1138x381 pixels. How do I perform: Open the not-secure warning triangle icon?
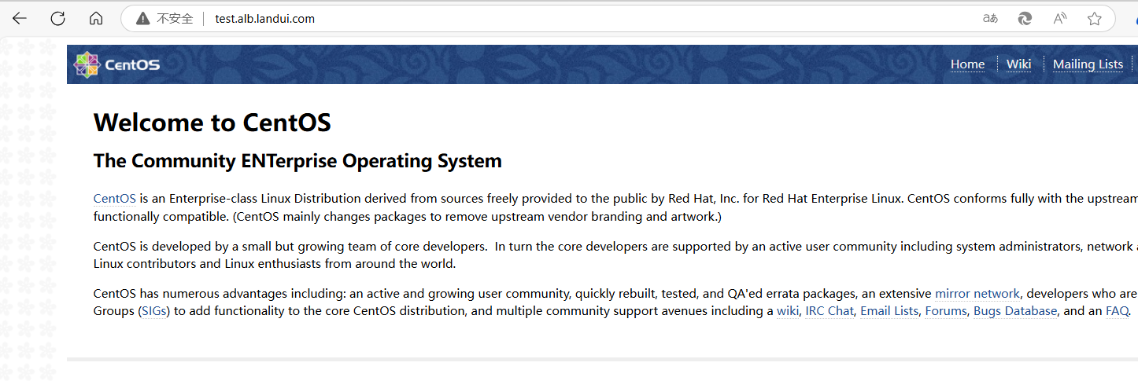(x=142, y=19)
